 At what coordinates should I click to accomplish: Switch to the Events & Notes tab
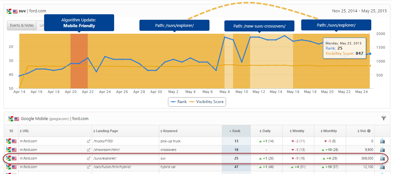click(x=22, y=25)
